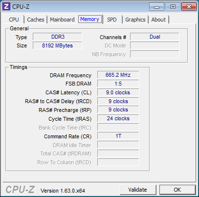Click the Type label in General
The height and width of the screenshot is (197, 199).
tap(21, 38)
